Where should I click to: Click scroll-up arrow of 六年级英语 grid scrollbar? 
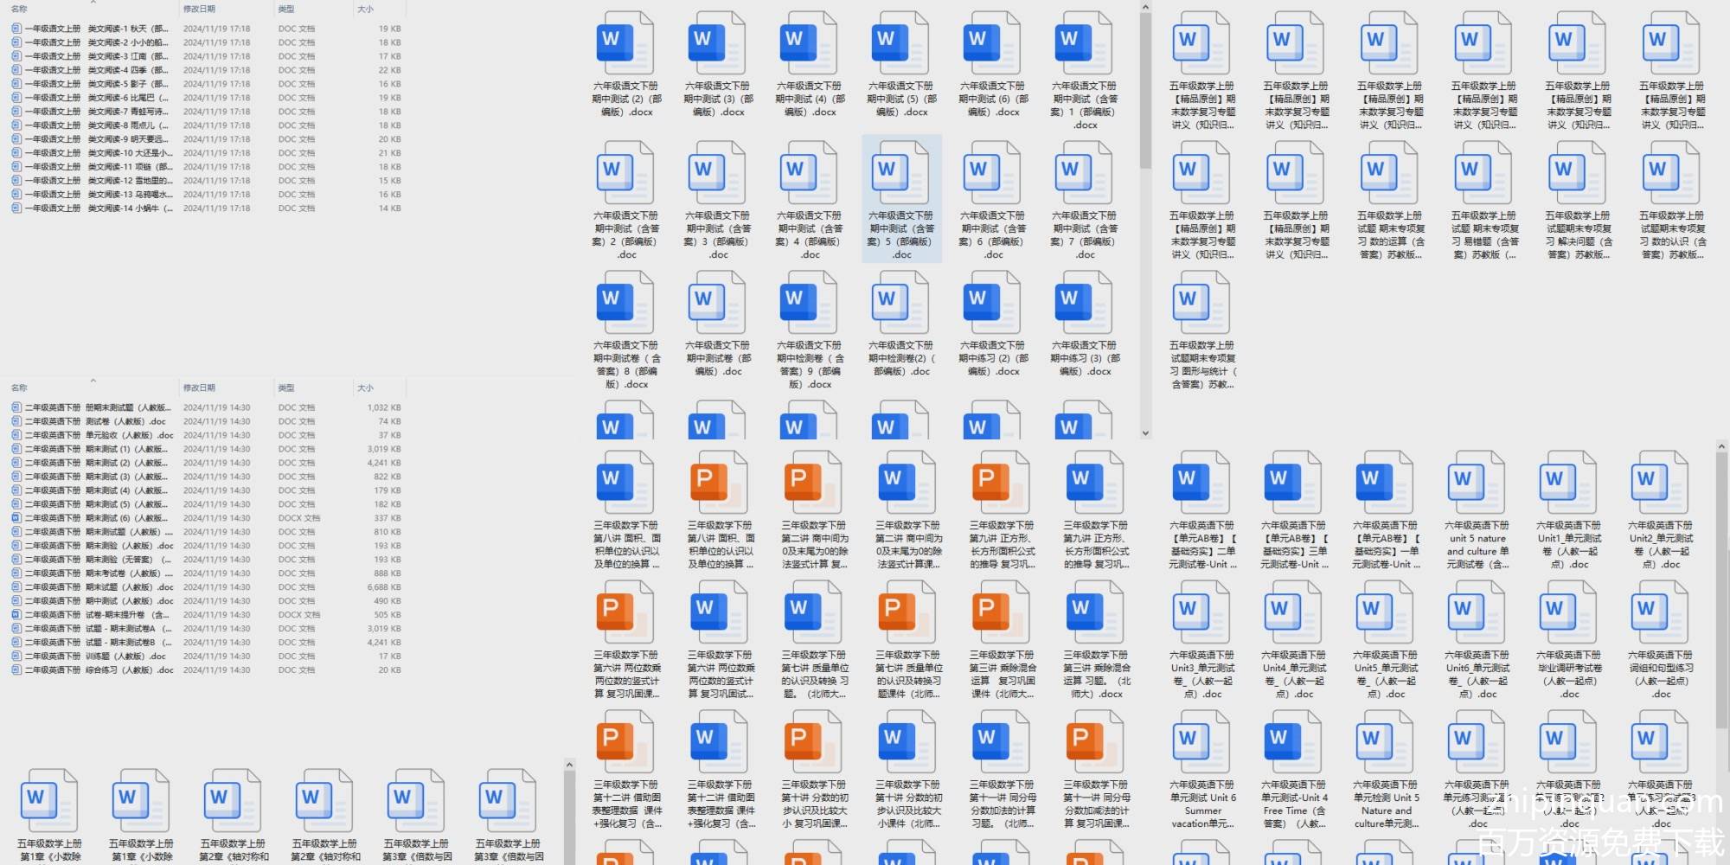(1720, 446)
